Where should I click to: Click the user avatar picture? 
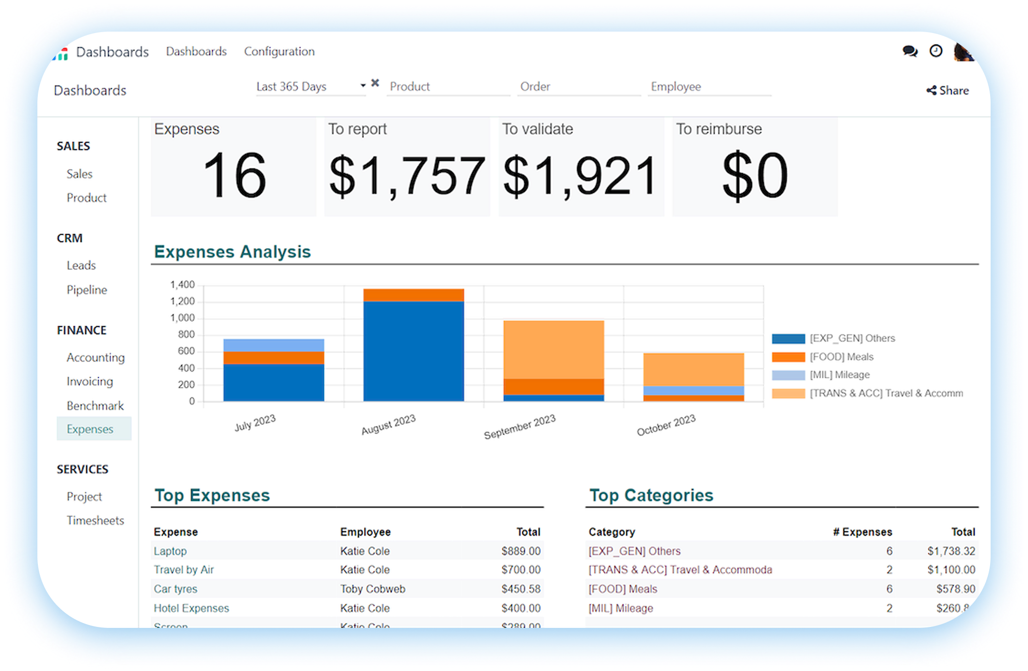pyautogui.click(x=962, y=52)
